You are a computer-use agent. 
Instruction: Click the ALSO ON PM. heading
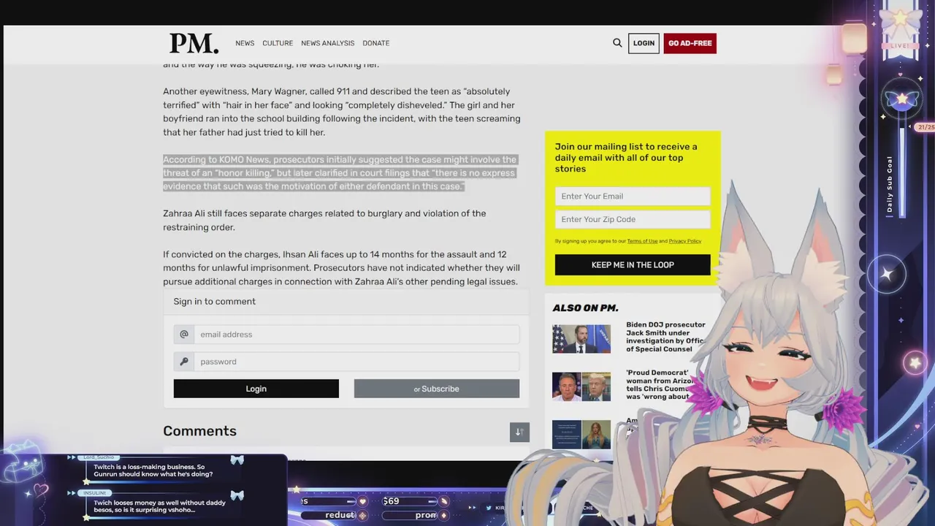point(585,308)
